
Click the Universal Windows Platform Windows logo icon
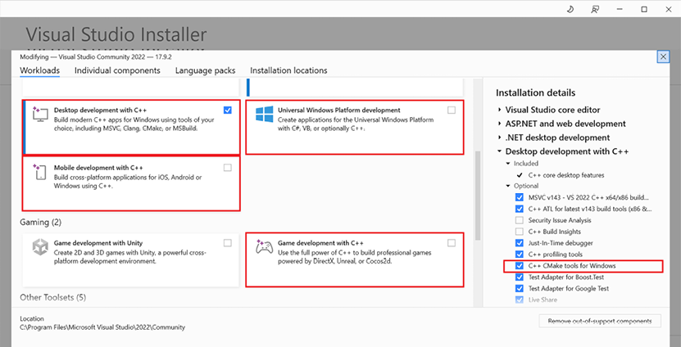tap(265, 114)
